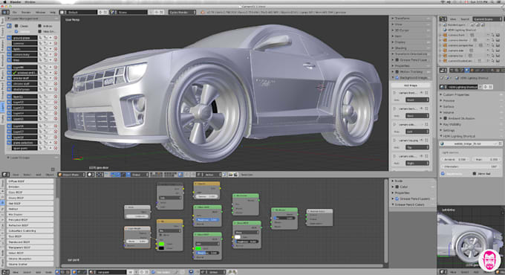Toggle the Indices checkbox in Layer Management
This screenshot has width=505, height=275.
pos(39,26)
